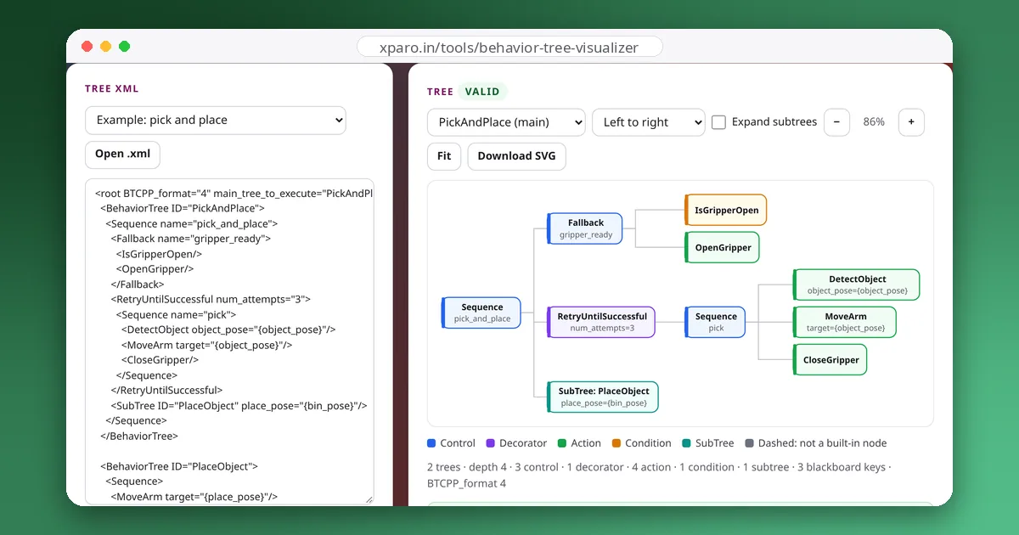Viewport: 1019px width, 535px height.
Task: Click the teal SubTree legend swatch
Action: click(686, 443)
